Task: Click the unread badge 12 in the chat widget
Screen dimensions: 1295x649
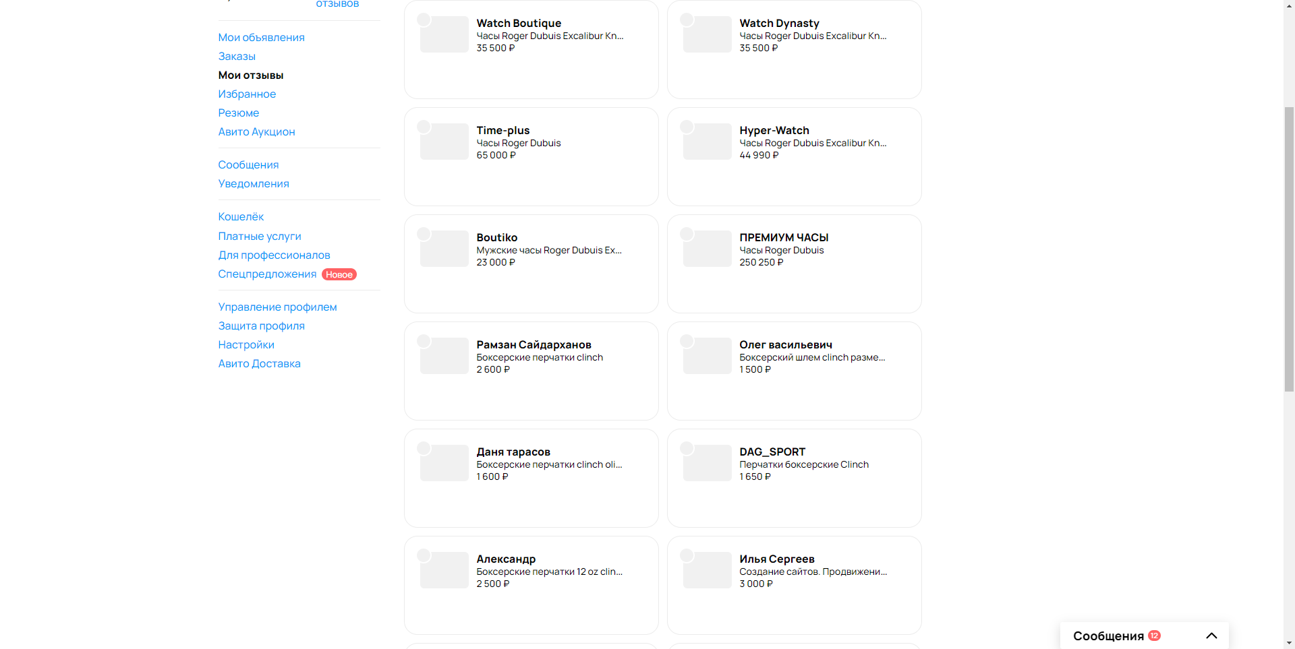Action: (1155, 636)
